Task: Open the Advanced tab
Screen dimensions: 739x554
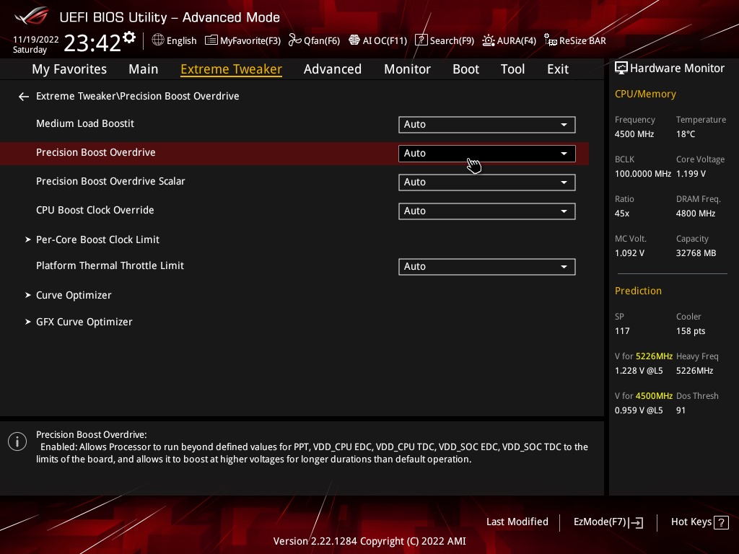Action: pyautogui.click(x=333, y=69)
